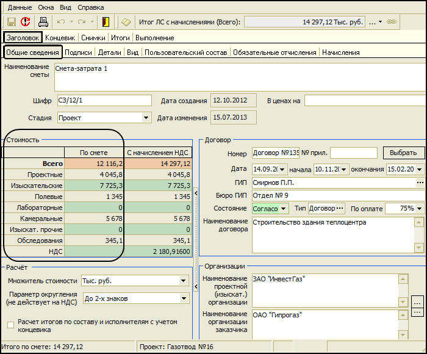Click the Save floppy disk icon
Image resolution: width=427 pixels, height=354 pixels.
(12, 22)
